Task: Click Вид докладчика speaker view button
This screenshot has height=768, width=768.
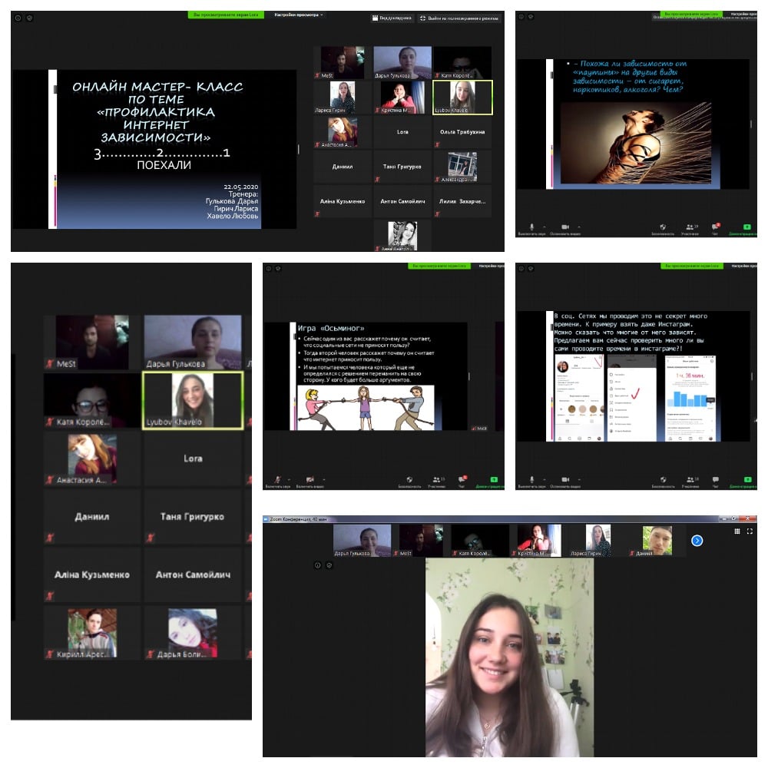Action: (x=392, y=18)
